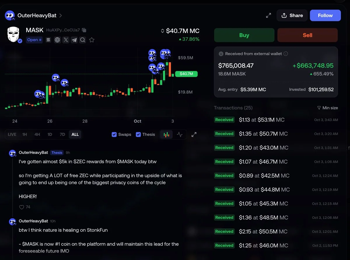Select the 4H timeframe
This screenshot has height=260, width=350.
point(37,134)
